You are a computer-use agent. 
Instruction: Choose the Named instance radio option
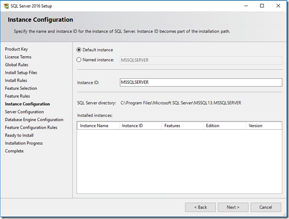79,60
